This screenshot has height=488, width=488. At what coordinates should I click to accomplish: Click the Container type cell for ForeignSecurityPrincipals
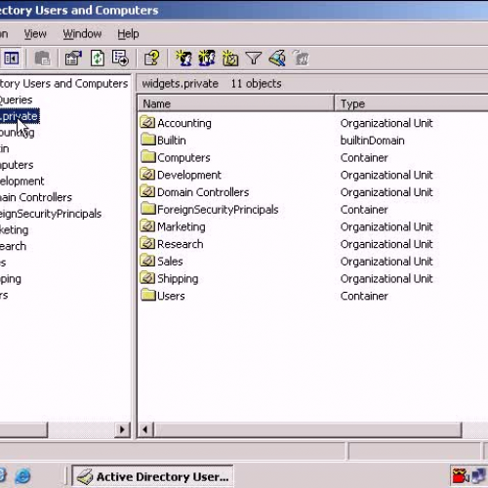click(x=364, y=210)
